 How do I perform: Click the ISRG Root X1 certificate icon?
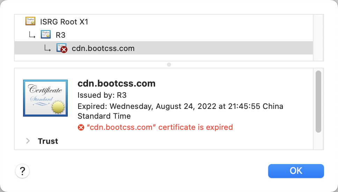(30, 22)
